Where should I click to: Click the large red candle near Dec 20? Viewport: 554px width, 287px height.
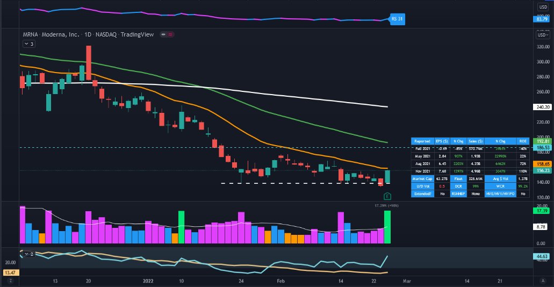pyautogui.click(x=88, y=62)
